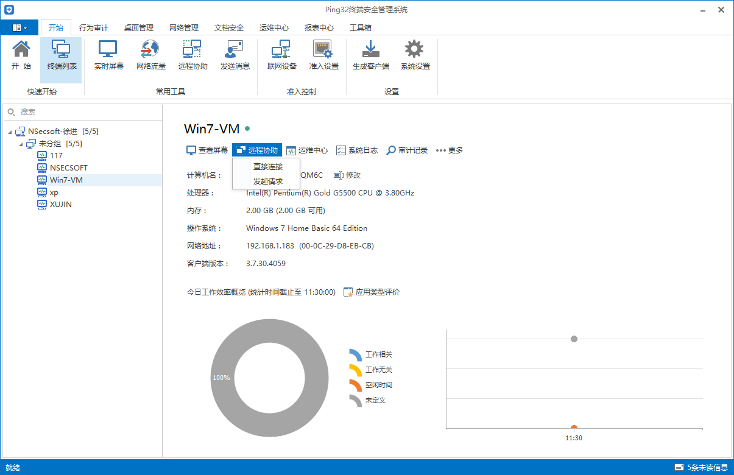Switch to 文档安全 ribbon tab
The width and height of the screenshot is (734, 475).
[x=229, y=27]
